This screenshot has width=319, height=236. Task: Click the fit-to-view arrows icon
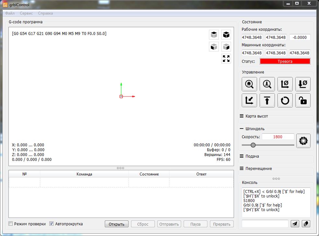coord(226,59)
